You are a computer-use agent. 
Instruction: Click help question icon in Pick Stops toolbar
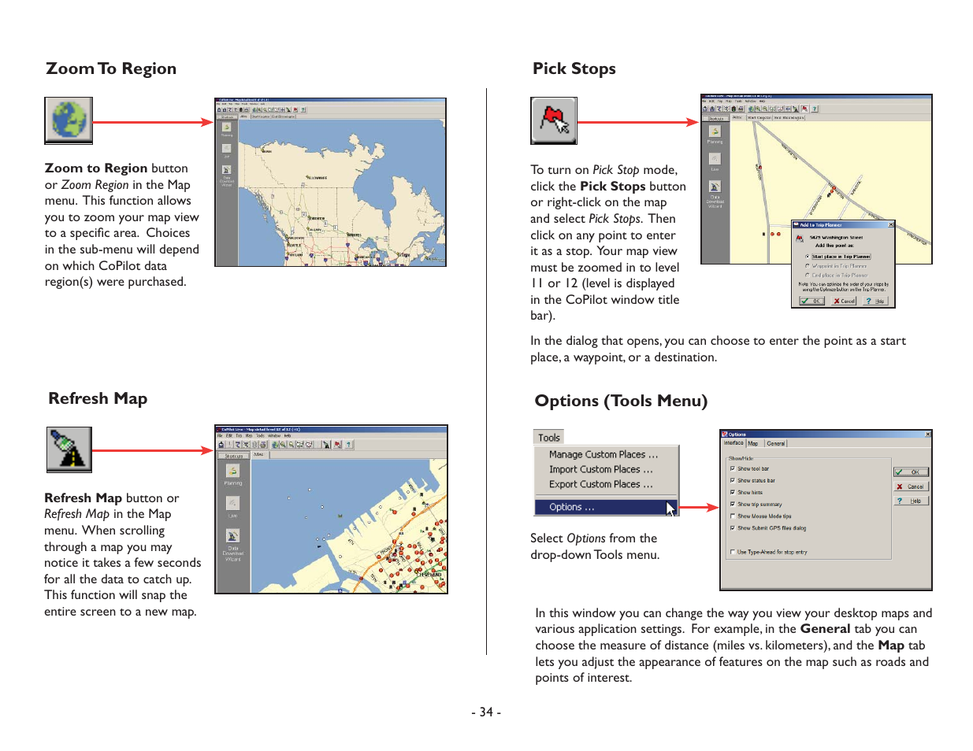click(815, 109)
